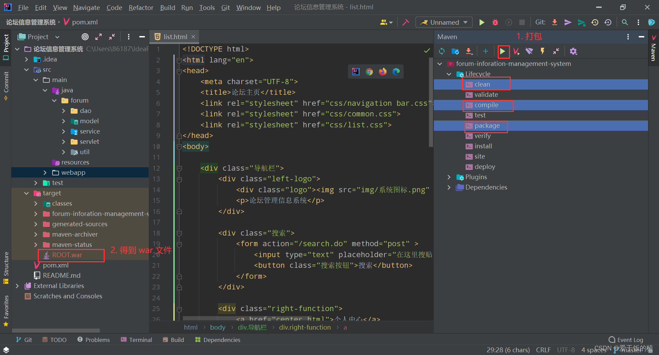Open Maven settings gear icon
Viewport: 659px width, 355px height.
[573, 51]
